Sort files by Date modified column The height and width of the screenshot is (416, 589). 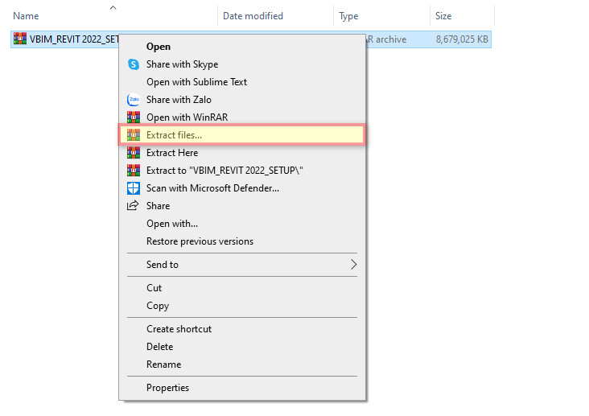click(253, 16)
